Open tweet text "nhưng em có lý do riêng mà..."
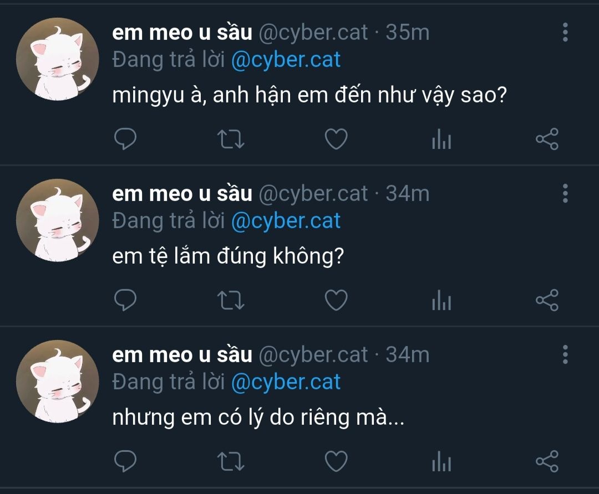The image size is (599, 494). 258,418
